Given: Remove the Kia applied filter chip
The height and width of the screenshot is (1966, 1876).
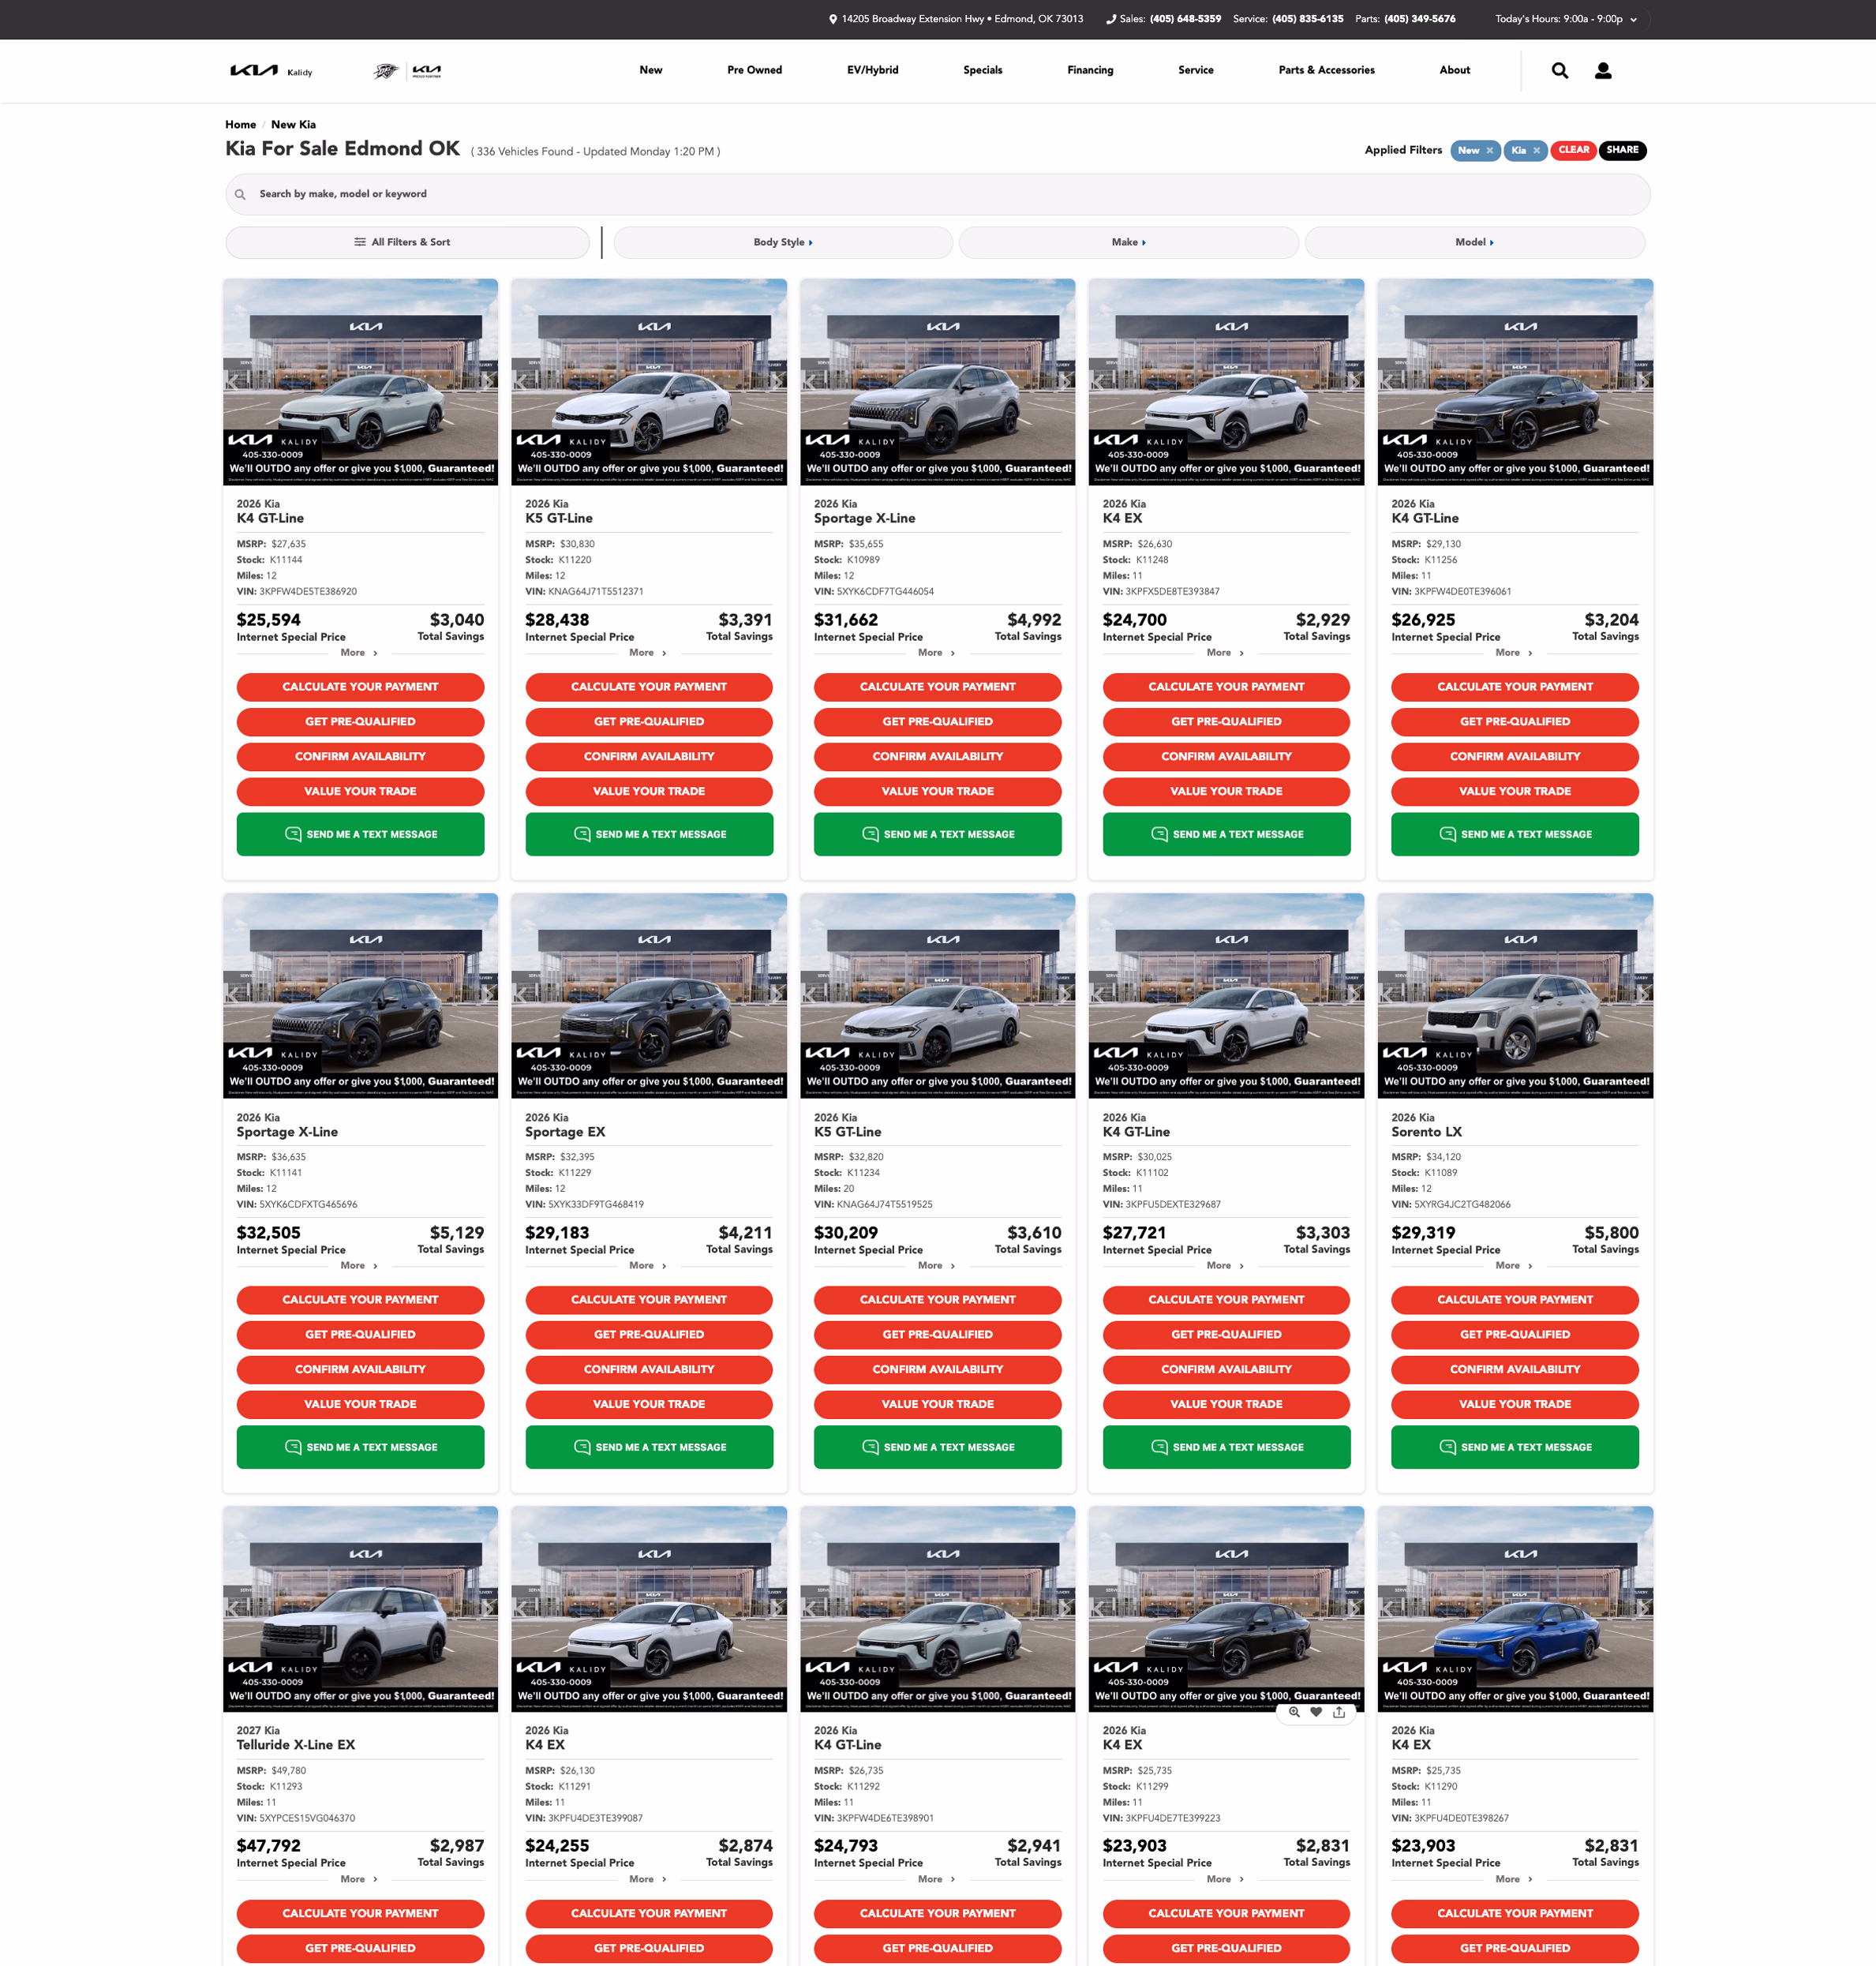Looking at the screenshot, I should coord(1536,151).
